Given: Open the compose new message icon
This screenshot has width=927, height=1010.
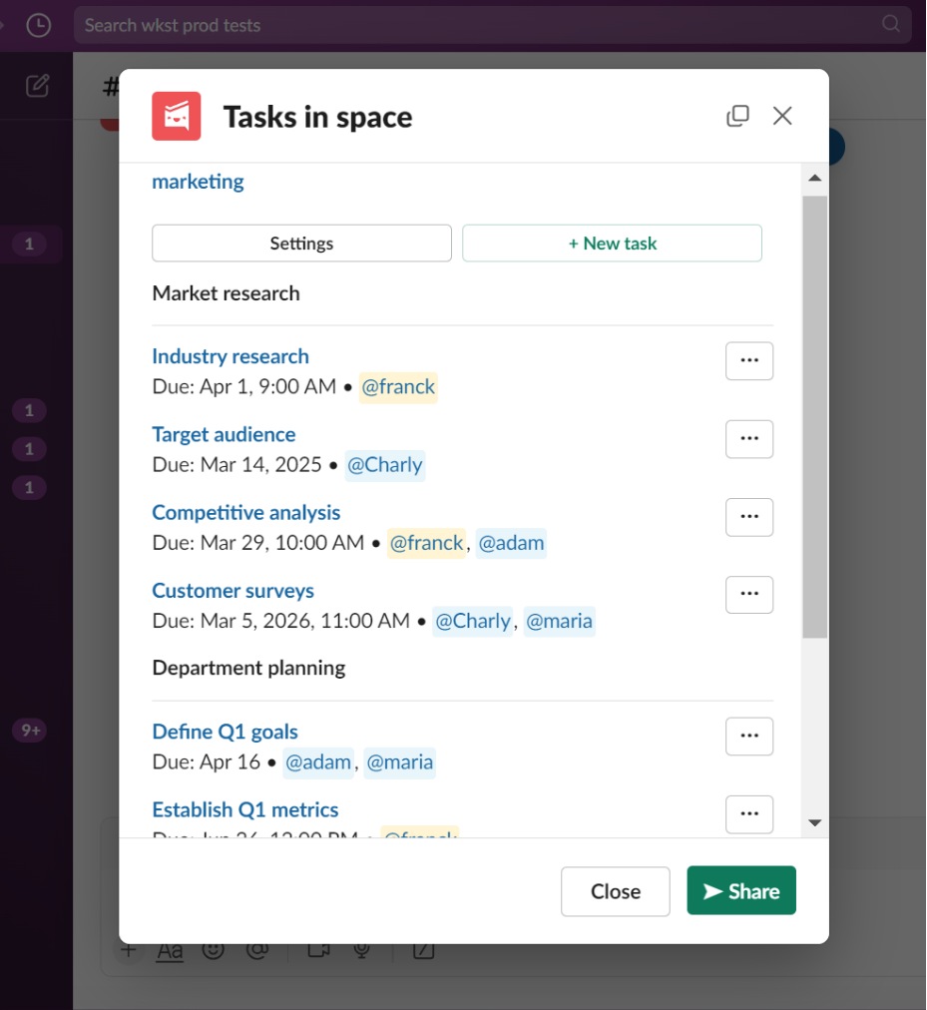Looking at the screenshot, I should click(x=37, y=86).
